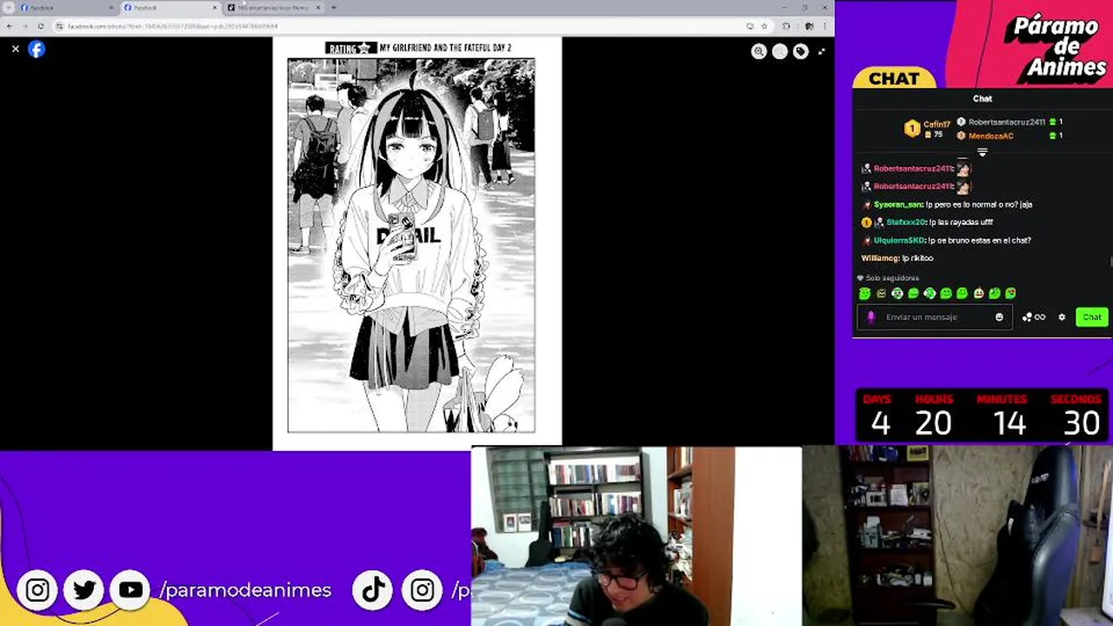
Task: Click the Williamcg username in chat
Action: click(880, 258)
